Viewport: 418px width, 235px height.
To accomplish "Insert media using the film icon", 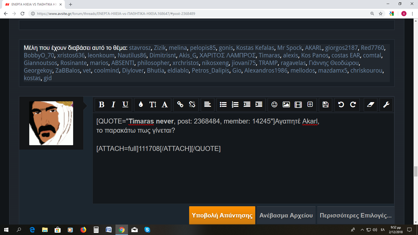I will (298, 105).
